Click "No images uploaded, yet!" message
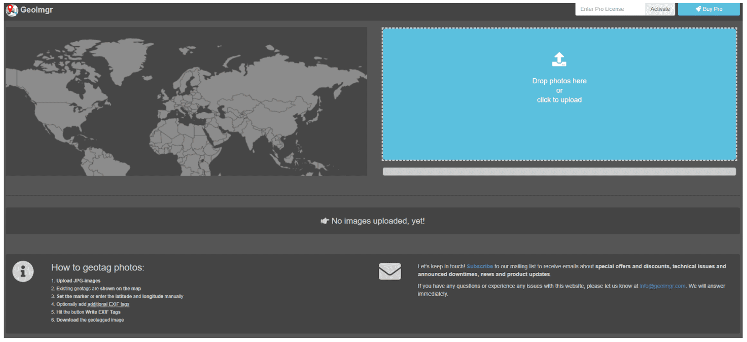 point(378,221)
